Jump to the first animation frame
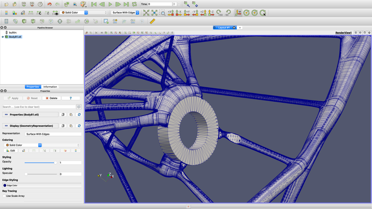 click(94, 4)
